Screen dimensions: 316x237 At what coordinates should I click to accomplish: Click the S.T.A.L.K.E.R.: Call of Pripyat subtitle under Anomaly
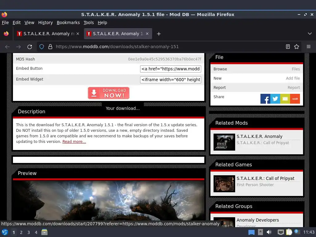point(263,143)
